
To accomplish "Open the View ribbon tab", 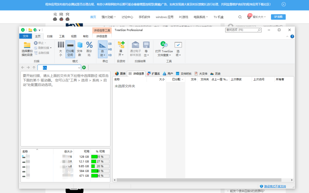I will click(74, 36).
